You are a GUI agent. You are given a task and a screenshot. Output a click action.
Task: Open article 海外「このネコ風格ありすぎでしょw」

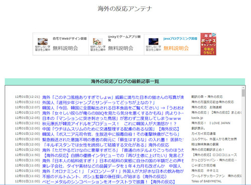113,97
